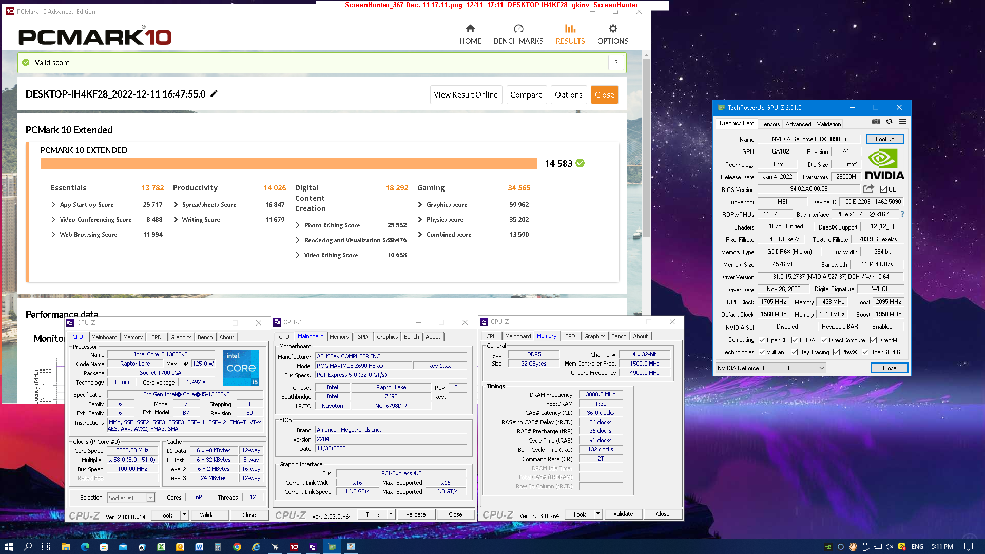Open Calculator from taskbar
The width and height of the screenshot is (985, 554).
(218, 547)
